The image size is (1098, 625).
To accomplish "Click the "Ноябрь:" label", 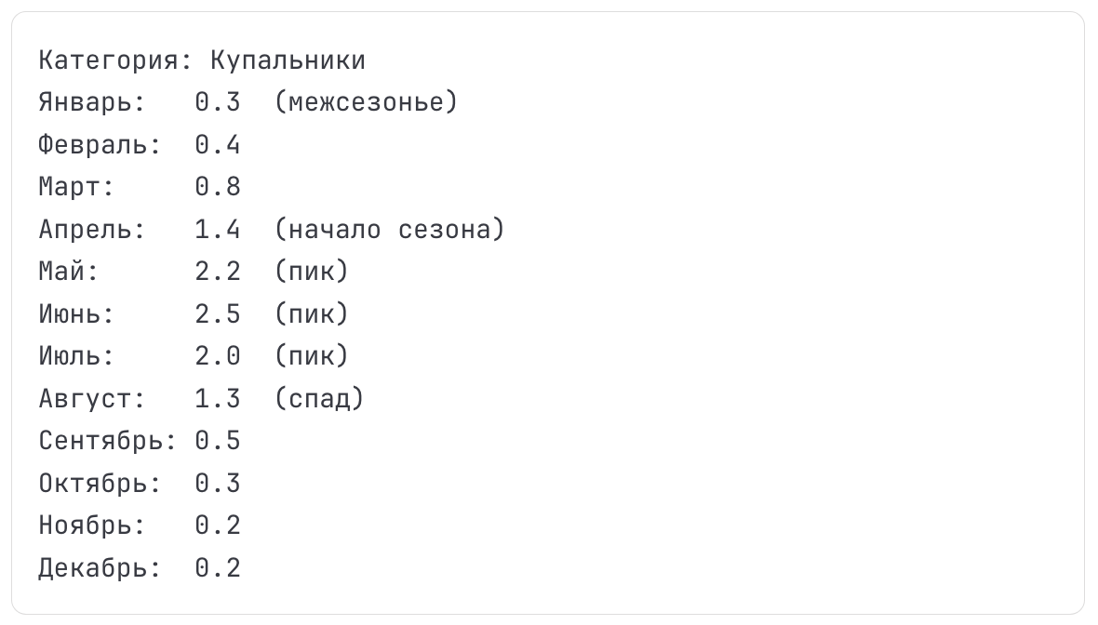I will pyautogui.click(x=92, y=525).
